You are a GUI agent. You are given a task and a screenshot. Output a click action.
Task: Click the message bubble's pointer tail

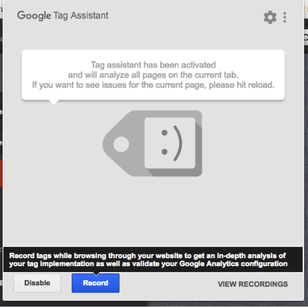coord(54,102)
